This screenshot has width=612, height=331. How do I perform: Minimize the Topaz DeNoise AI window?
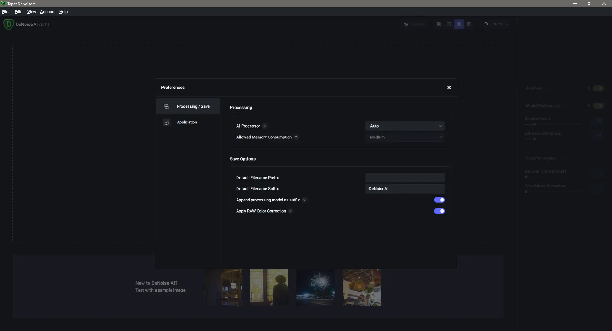click(x=575, y=4)
